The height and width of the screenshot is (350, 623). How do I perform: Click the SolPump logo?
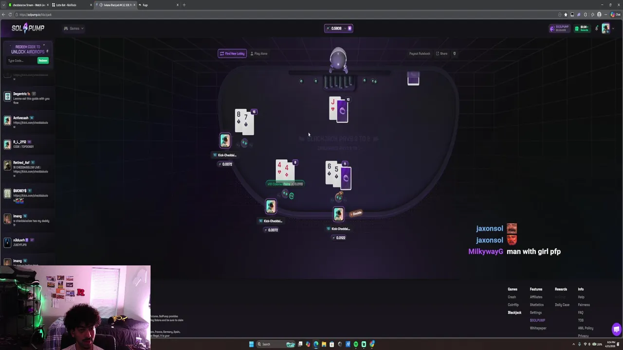click(x=28, y=28)
